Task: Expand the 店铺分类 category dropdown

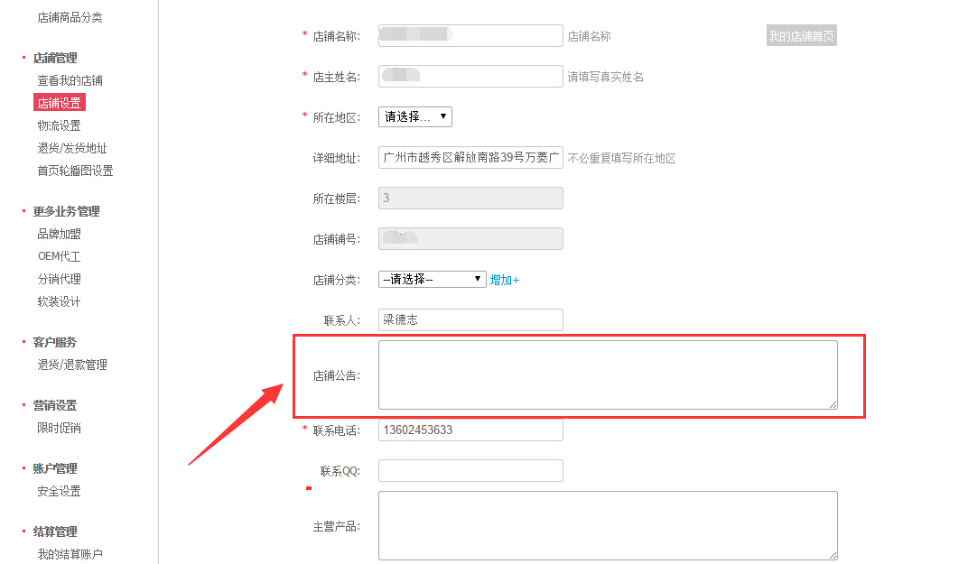Action: 433,280
